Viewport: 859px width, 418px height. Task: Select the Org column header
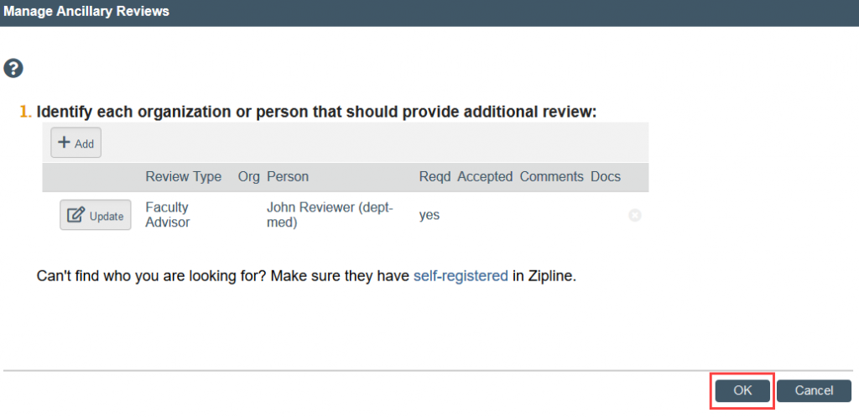[248, 177]
